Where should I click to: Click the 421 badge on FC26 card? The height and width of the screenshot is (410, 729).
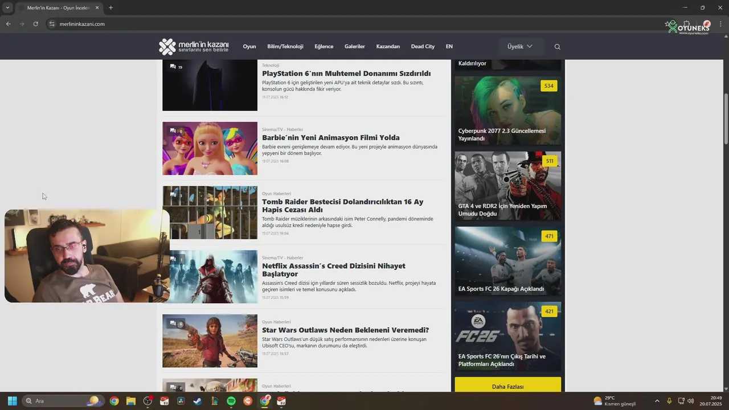click(x=549, y=311)
